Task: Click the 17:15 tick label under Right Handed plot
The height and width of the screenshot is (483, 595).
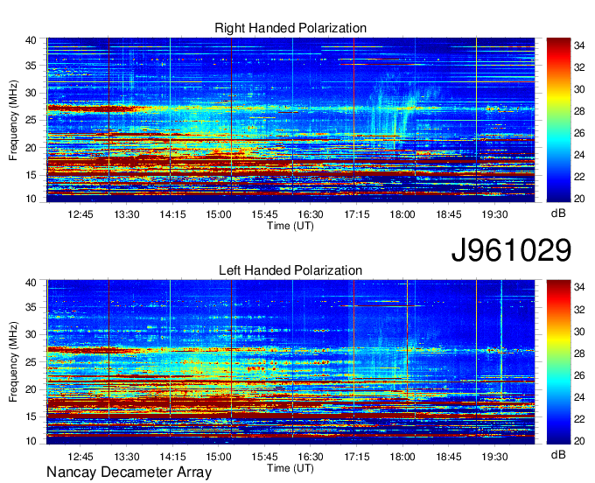Action: [x=357, y=214]
